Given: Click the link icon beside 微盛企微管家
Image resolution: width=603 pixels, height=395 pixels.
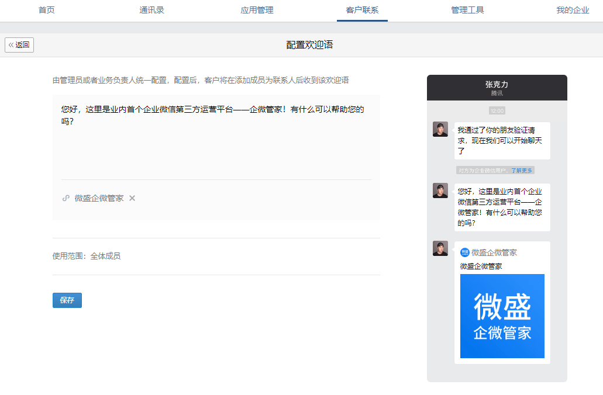Looking at the screenshot, I should 66,198.
